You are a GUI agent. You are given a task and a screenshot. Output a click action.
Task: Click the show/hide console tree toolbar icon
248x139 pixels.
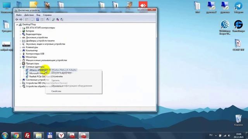click(x=26, y=20)
